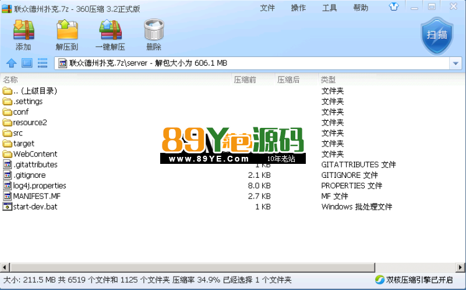
Task: Select the "src" folder name
Action: coord(18,133)
